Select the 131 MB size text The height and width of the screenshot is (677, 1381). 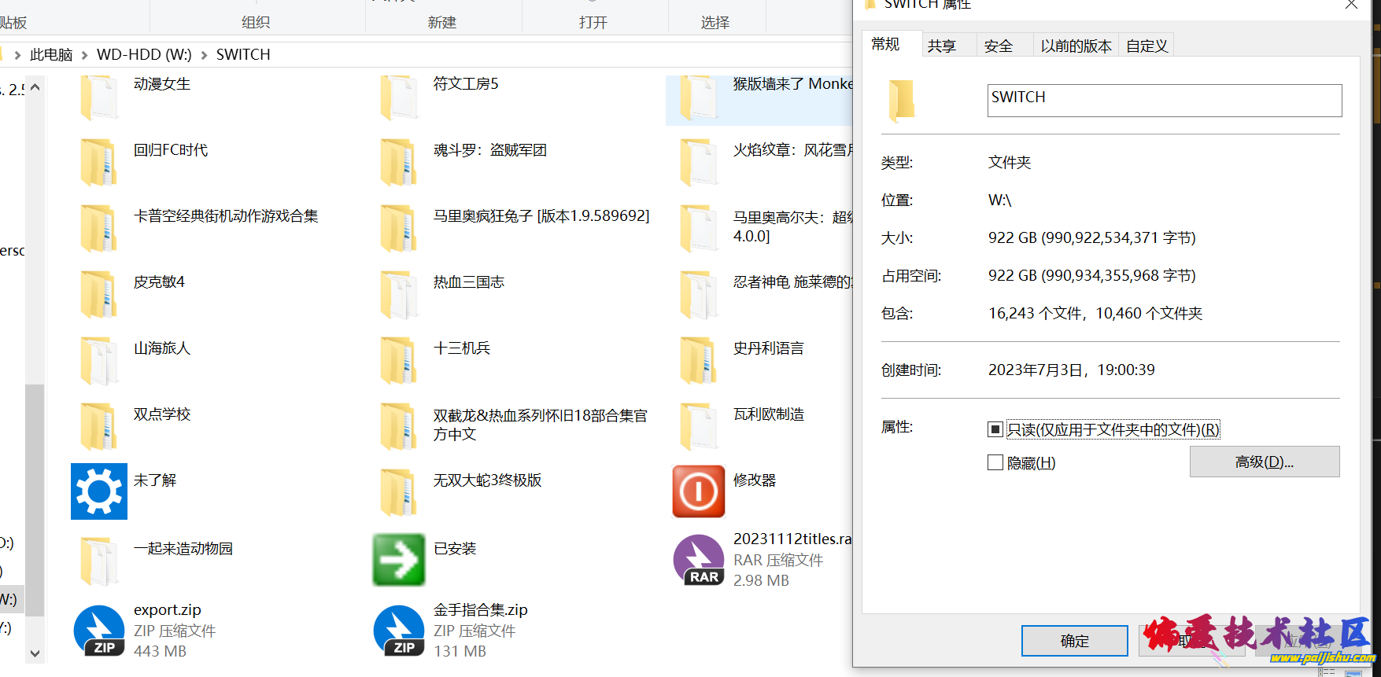click(460, 651)
